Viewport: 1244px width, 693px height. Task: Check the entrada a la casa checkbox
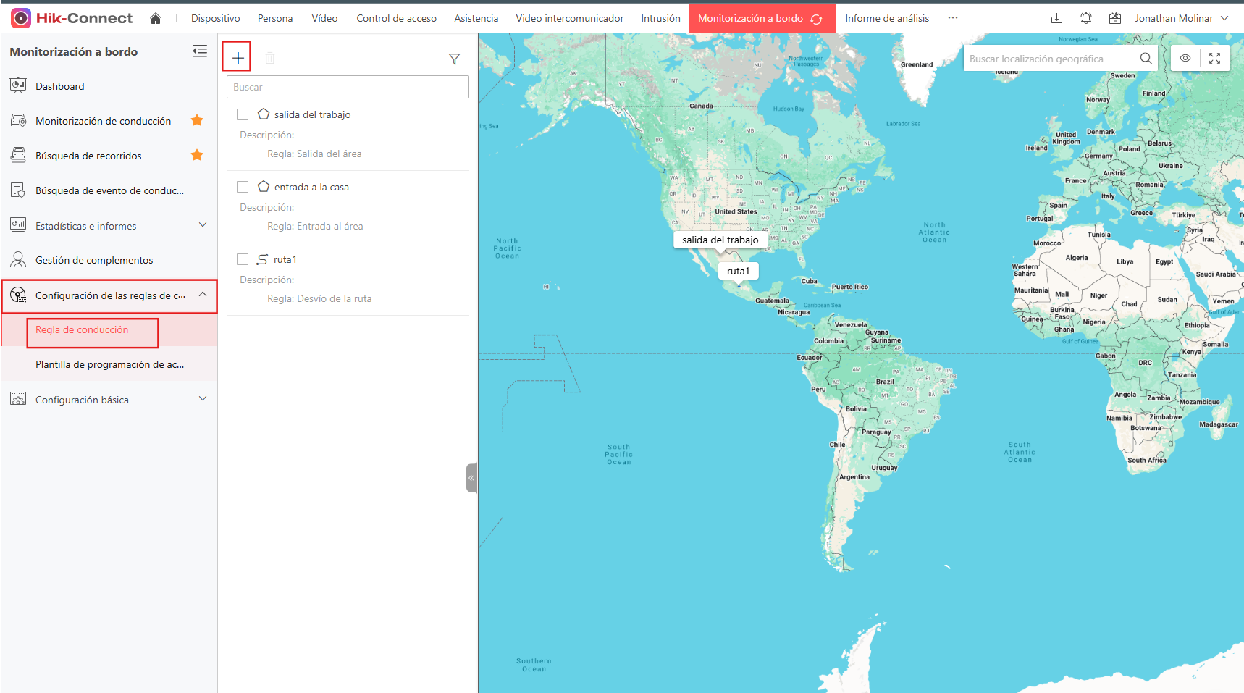(243, 187)
